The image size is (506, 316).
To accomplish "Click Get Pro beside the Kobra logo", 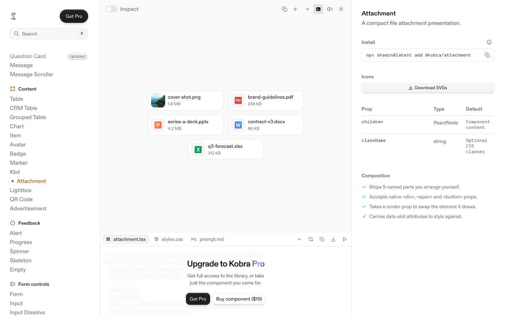I will tap(74, 16).
